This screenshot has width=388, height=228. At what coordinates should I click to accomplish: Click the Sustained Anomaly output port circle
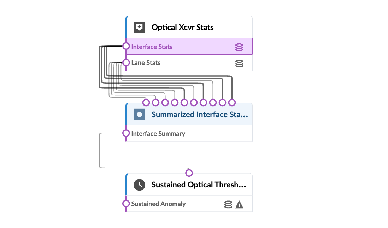126,204
